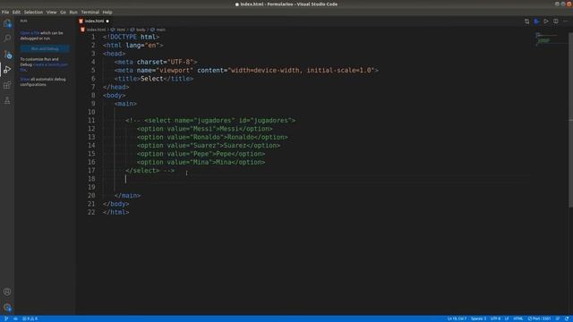Image resolution: width=573 pixels, height=322 pixels.
Task: Change end of line via LF status item
Action: click(507, 318)
